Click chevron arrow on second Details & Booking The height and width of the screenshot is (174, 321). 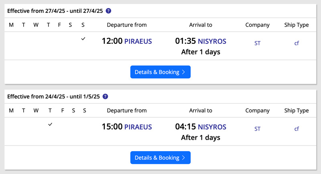click(x=183, y=158)
